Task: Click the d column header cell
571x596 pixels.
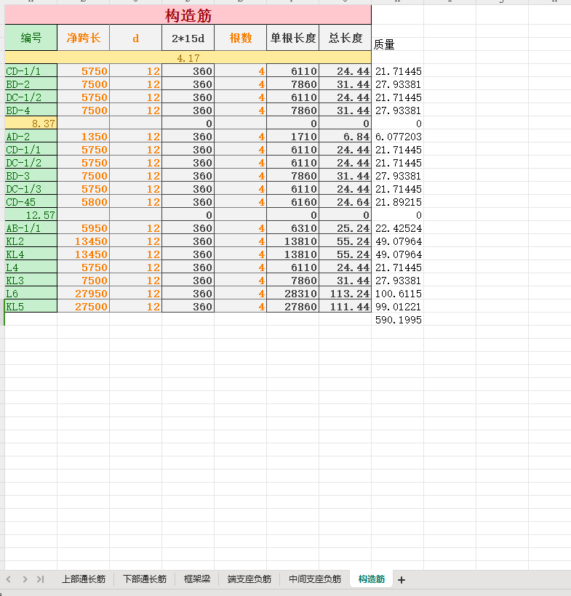Action: point(135,38)
